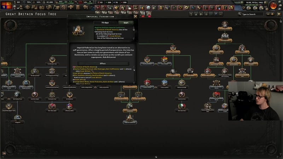Image resolution: width=283 pixels, height=159 pixels.
Task: Click the speed decrease button beside the date
Action: click(242, 2)
